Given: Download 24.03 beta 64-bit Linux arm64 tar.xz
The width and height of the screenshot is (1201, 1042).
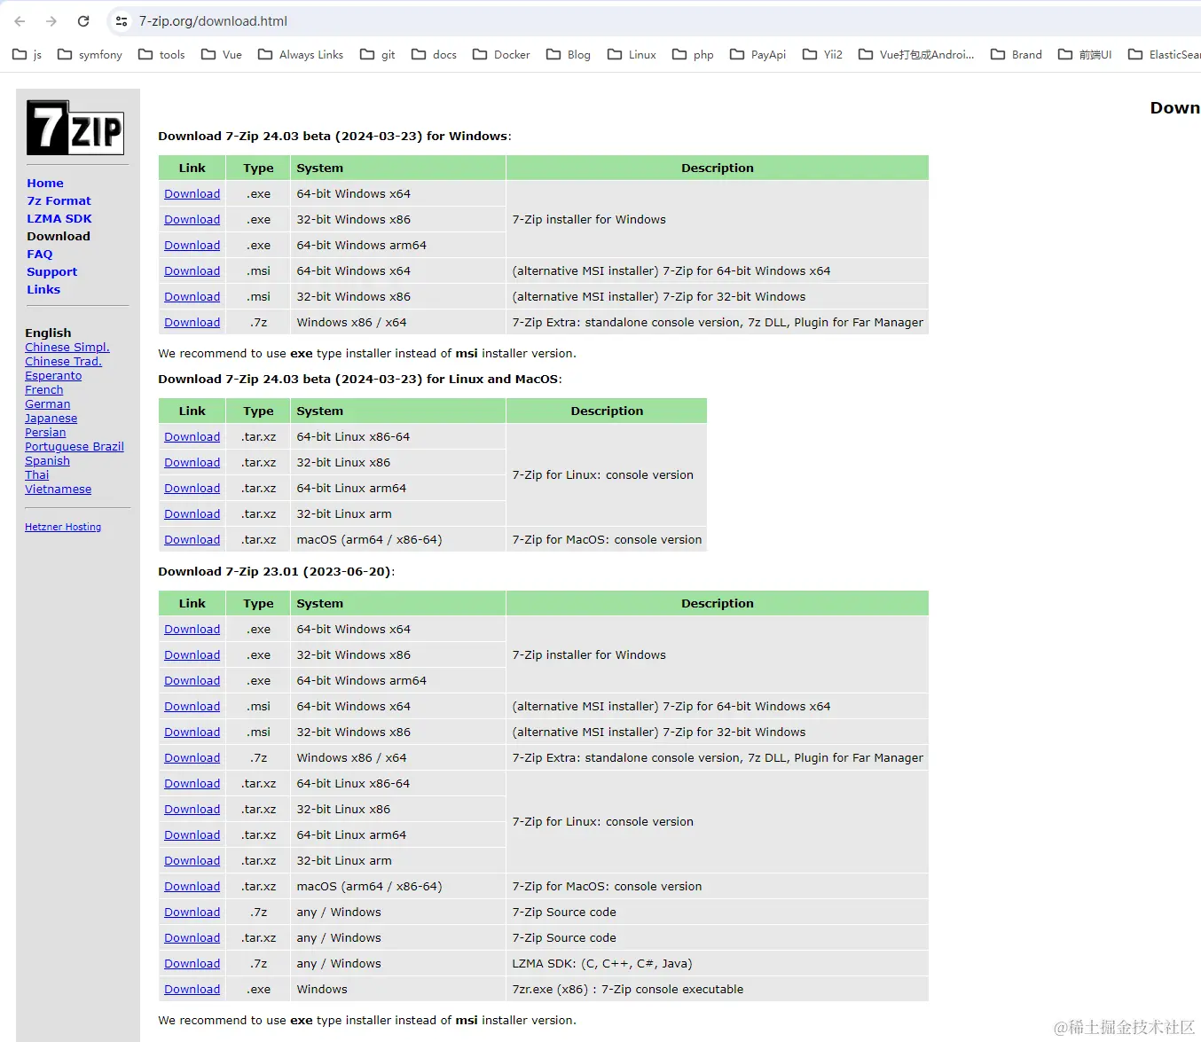Looking at the screenshot, I should (x=192, y=488).
